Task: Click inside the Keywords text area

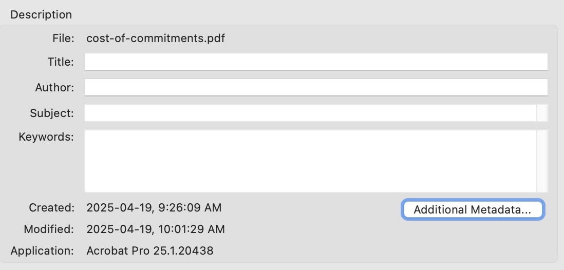Action: [x=310, y=161]
